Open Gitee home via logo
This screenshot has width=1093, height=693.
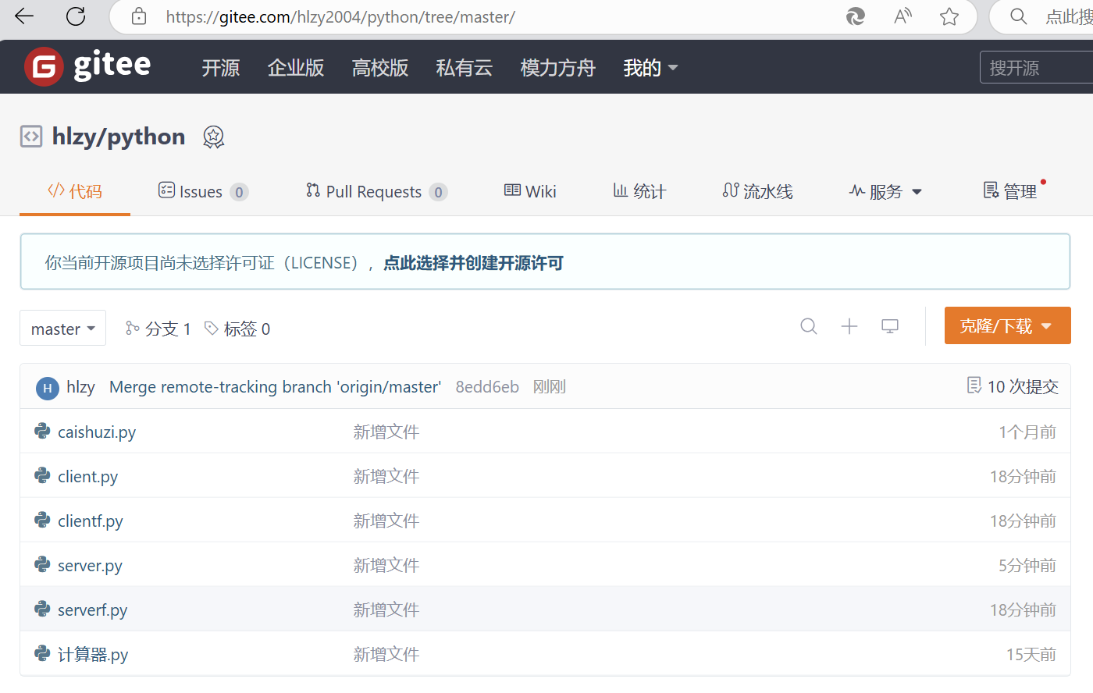pyautogui.click(x=87, y=66)
